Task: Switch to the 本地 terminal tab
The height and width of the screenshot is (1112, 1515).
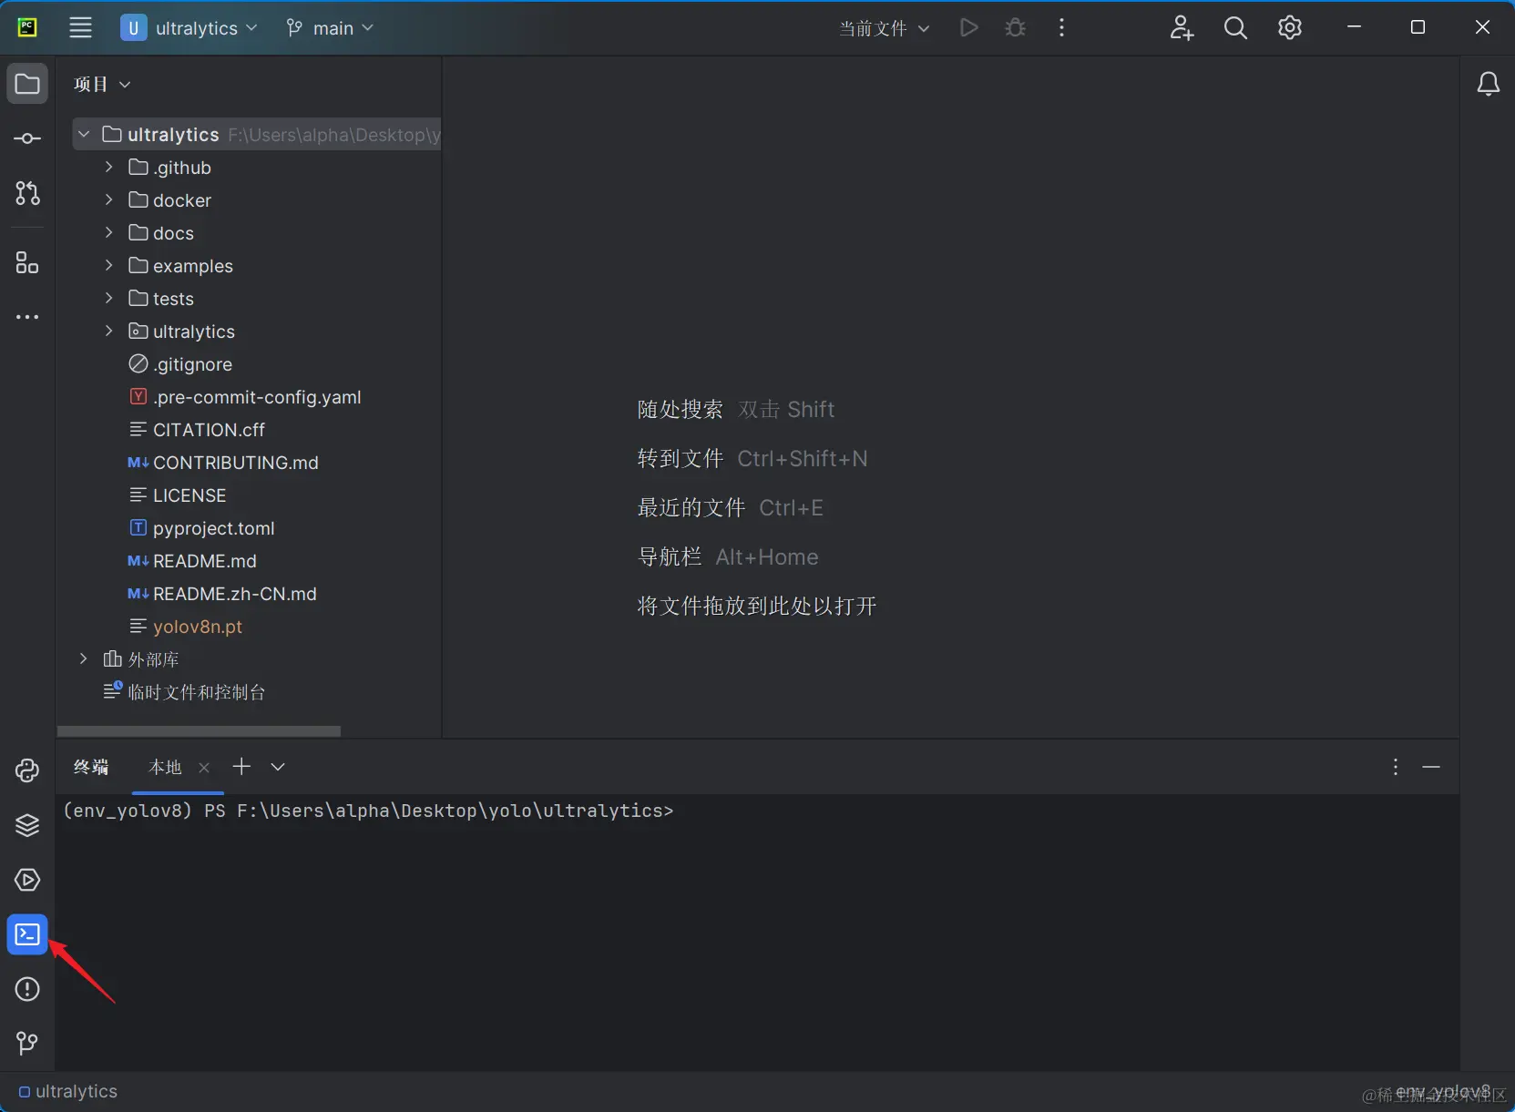Action: (165, 767)
